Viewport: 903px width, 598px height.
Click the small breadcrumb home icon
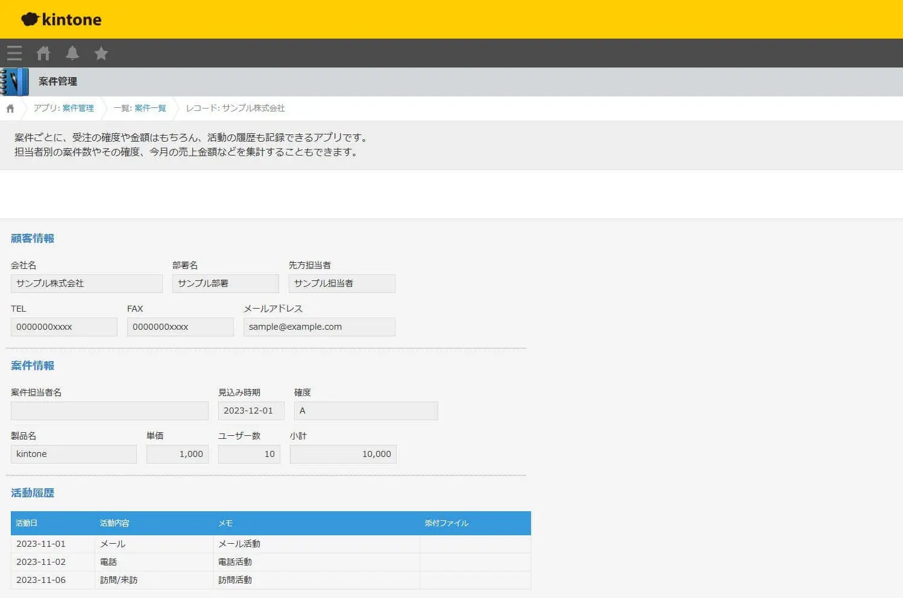point(10,109)
